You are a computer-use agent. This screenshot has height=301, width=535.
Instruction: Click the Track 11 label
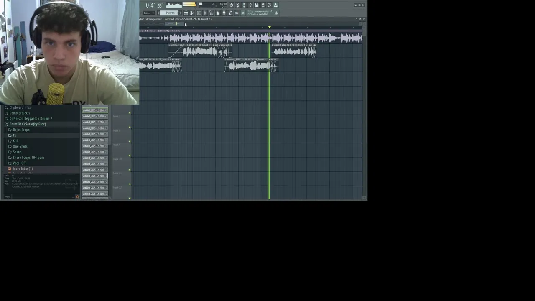[x=117, y=173]
